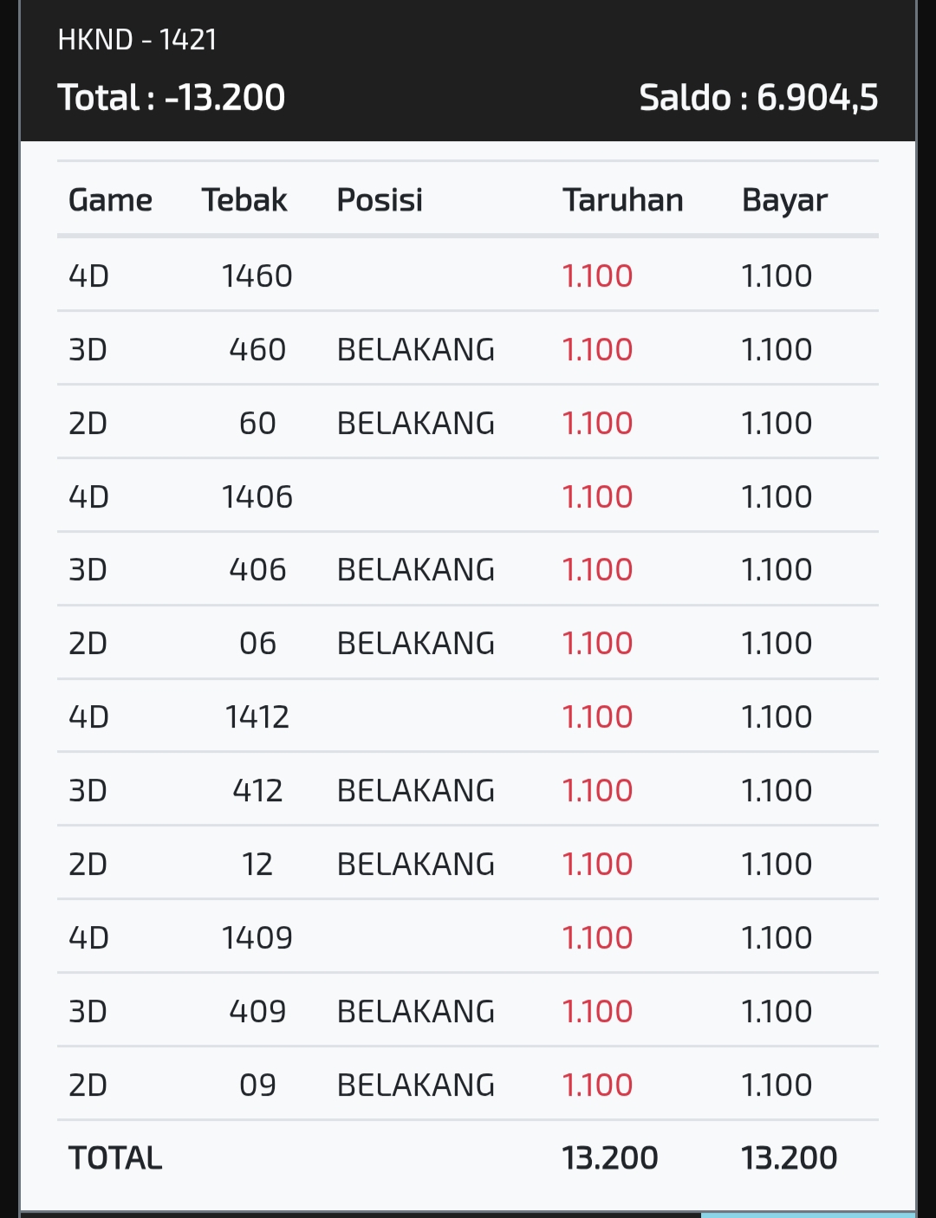
Task: Click the Bayar column header
Action: point(784,200)
